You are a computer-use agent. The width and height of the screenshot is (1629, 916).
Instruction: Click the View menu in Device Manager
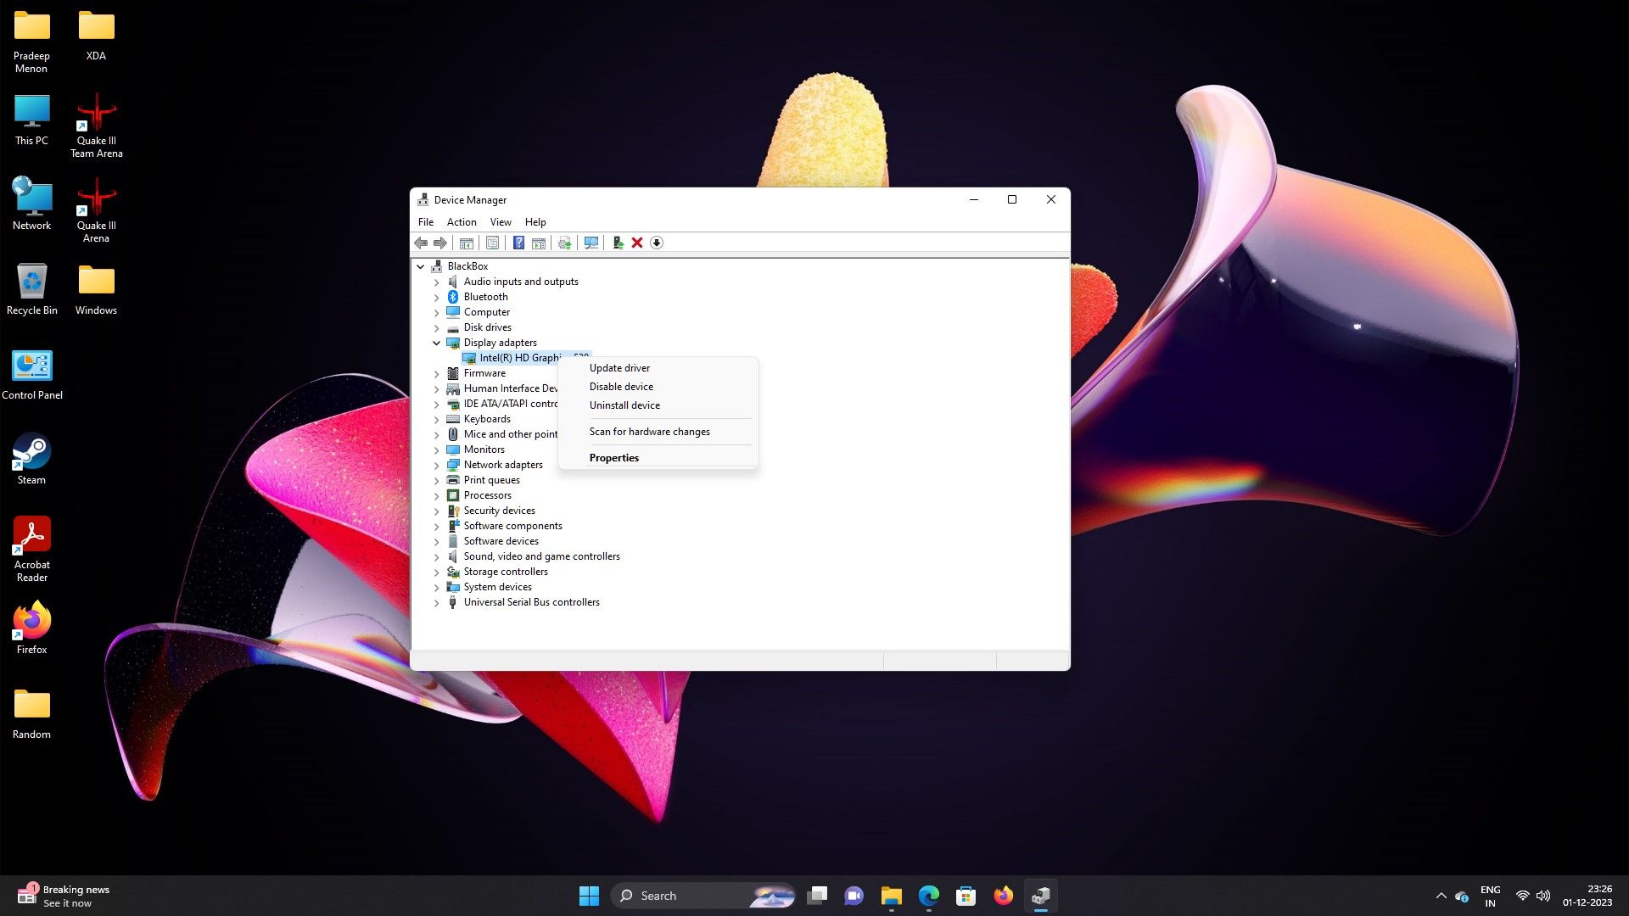tap(500, 221)
